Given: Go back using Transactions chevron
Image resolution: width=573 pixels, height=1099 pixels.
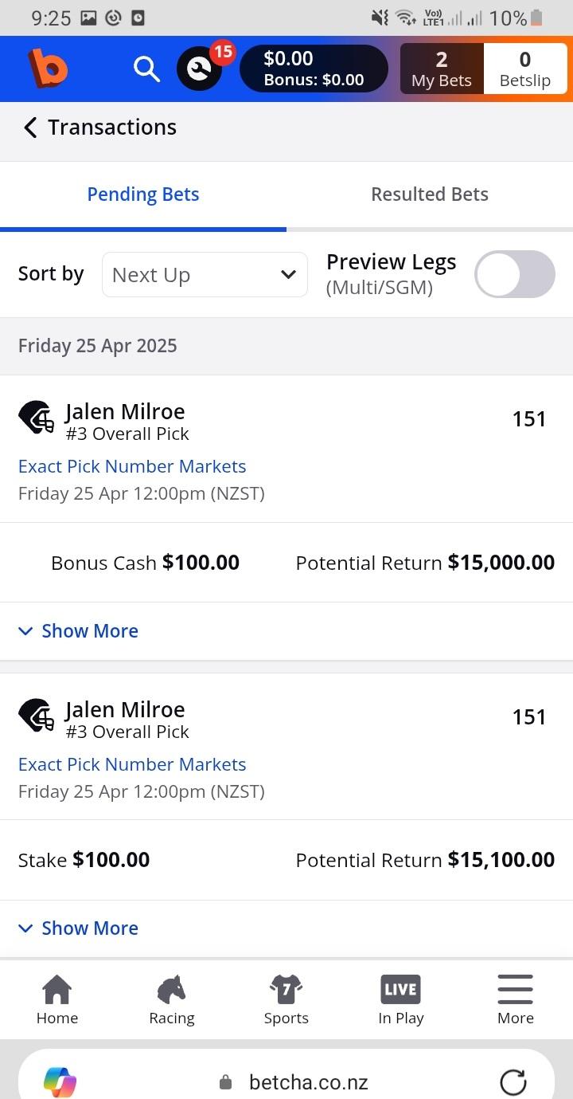Looking at the screenshot, I should pyautogui.click(x=30, y=128).
